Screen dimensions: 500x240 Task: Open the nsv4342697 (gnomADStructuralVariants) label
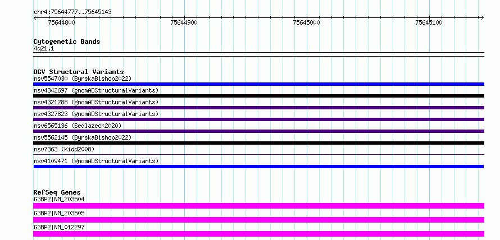tap(96, 90)
